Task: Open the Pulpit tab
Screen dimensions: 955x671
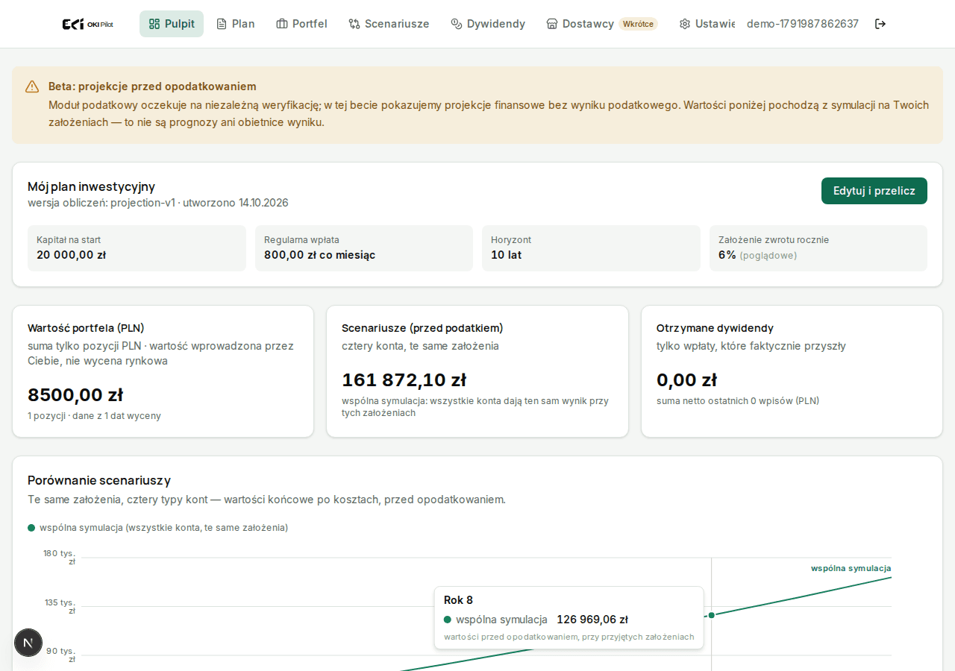Action: point(172,24)
